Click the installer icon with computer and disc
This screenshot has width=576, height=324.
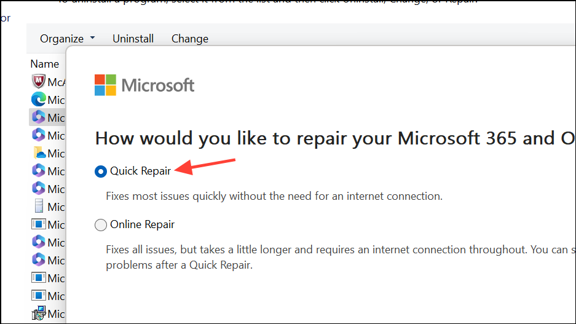point(39,314)
